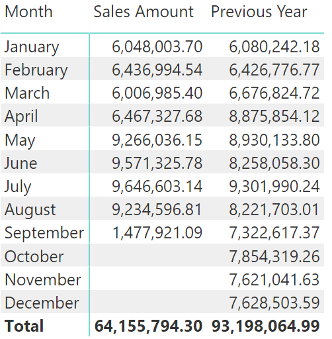Click the Month column header

pyautogui.click(x=28, y=12)
